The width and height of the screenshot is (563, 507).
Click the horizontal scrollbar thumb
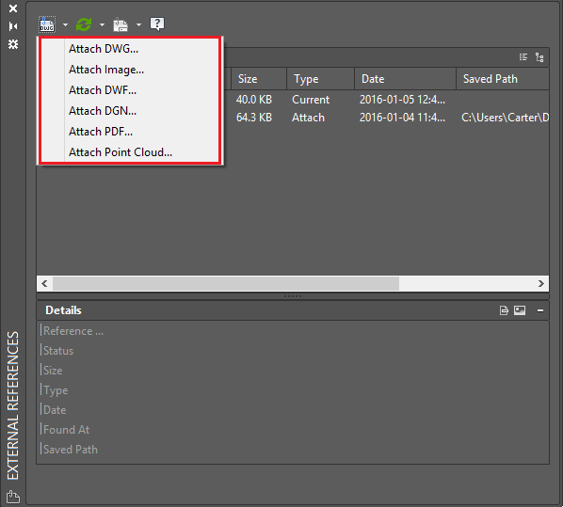click(226, 283)
